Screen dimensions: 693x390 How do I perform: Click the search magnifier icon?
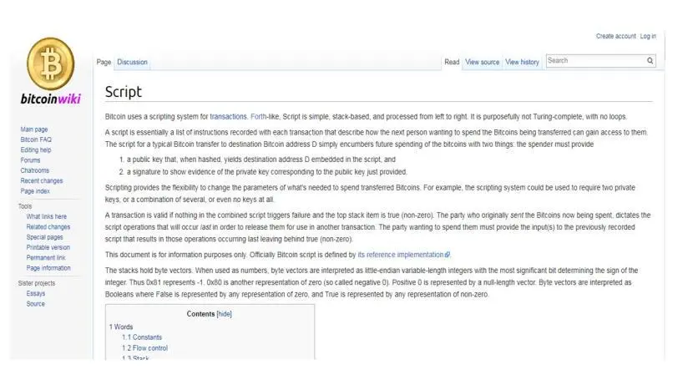coord(650,61)
